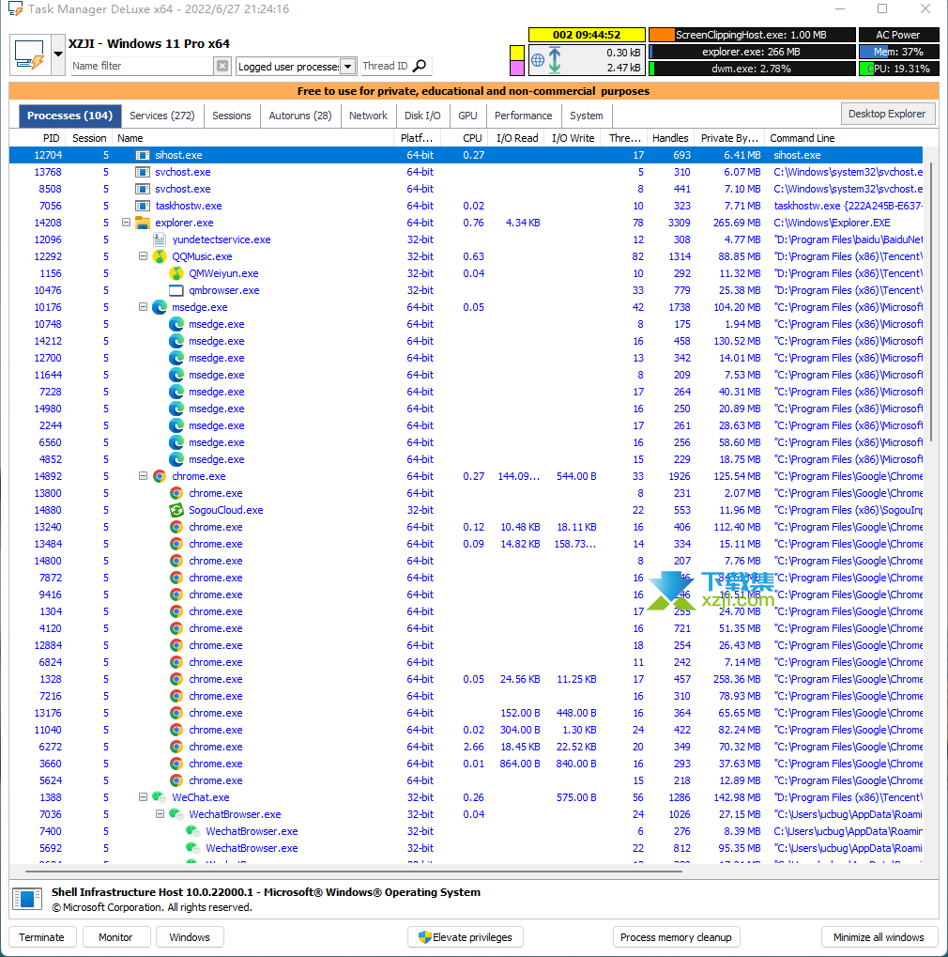Click the vertical scrollbar of process list
Viewport: 948px width, 957px height.
[931, 301]
